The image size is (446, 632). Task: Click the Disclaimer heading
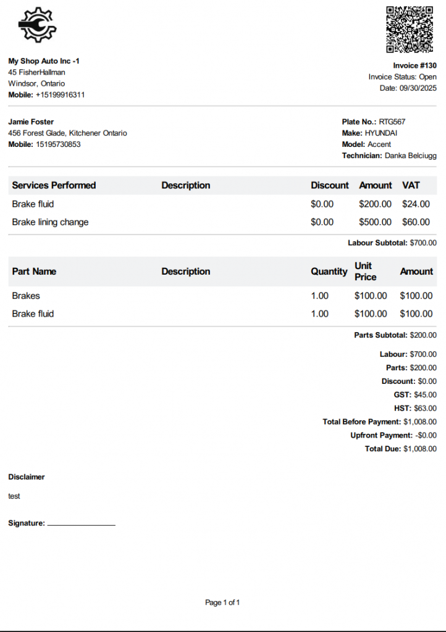(27, 477)
